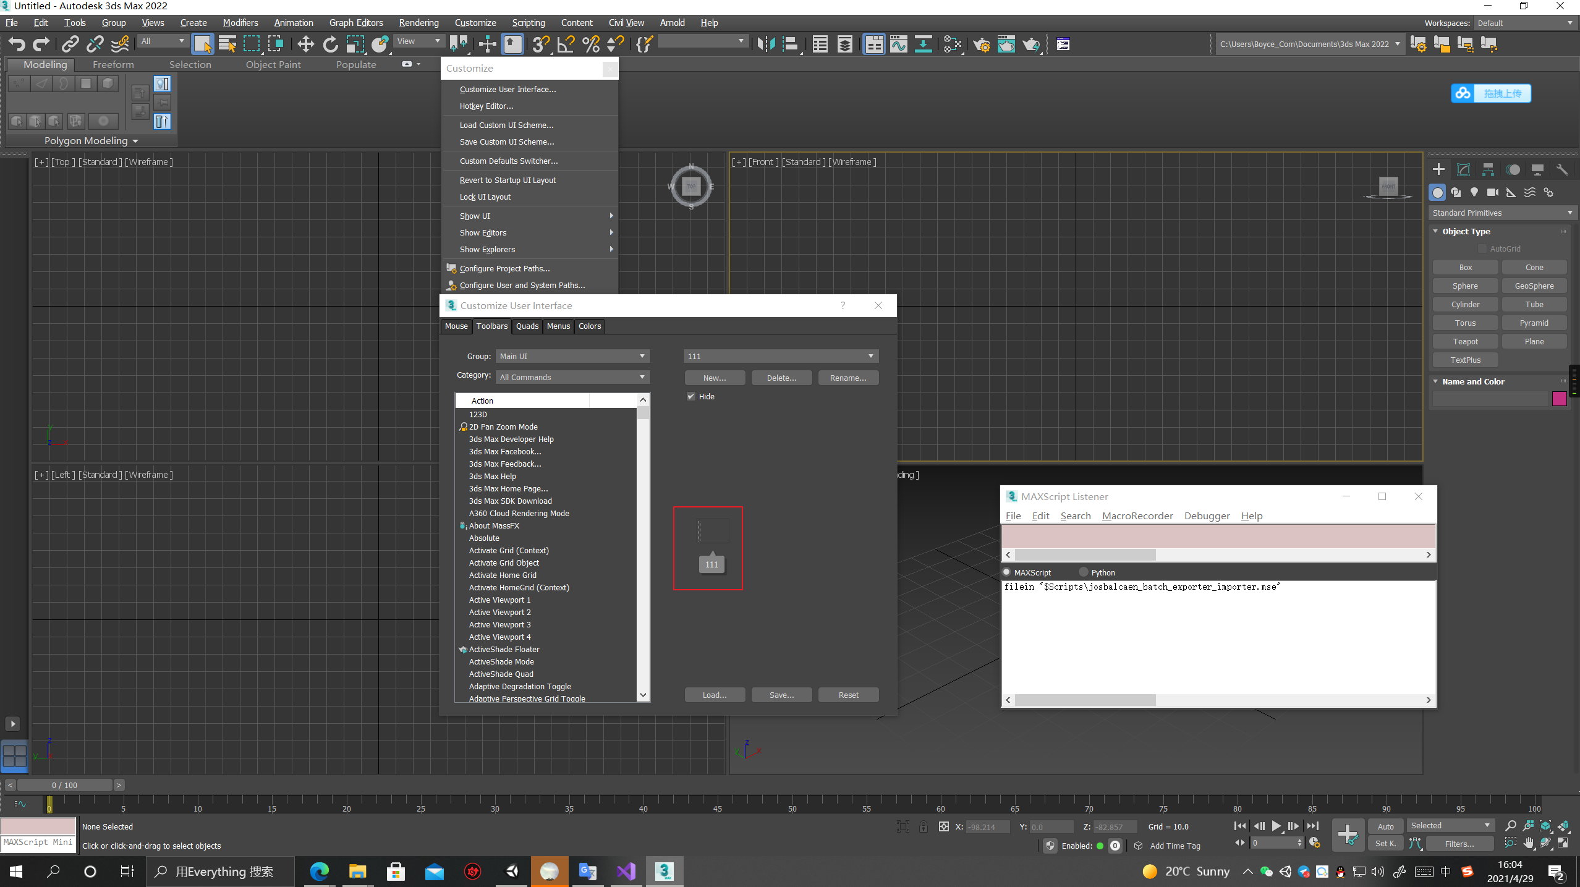
Task: Click the Undo arrow in main toolbar
Action: pos(17,44)
